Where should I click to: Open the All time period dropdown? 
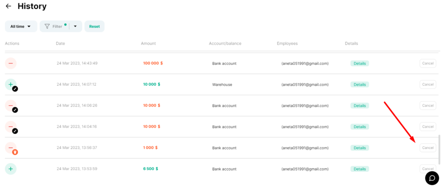(21, 26)
